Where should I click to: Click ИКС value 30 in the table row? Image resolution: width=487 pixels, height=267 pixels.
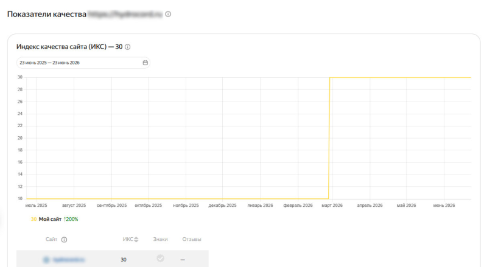124,260
